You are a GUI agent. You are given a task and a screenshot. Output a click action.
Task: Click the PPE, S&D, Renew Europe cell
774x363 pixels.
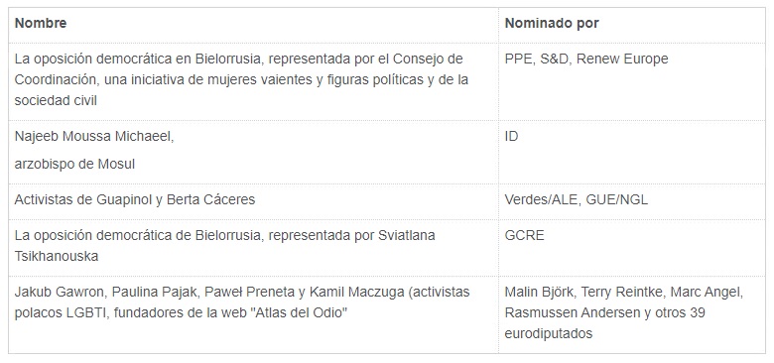point(632,80)
